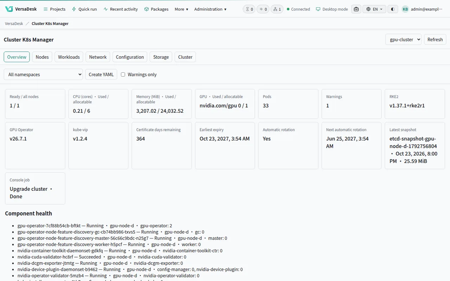Open the Cluster tab
Screen dimensions: 450x281
(x=185, y=57)
